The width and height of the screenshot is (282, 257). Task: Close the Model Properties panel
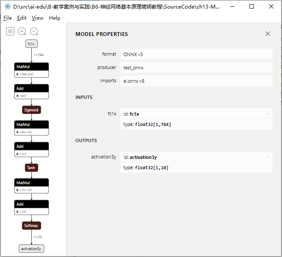coord(267,34)
